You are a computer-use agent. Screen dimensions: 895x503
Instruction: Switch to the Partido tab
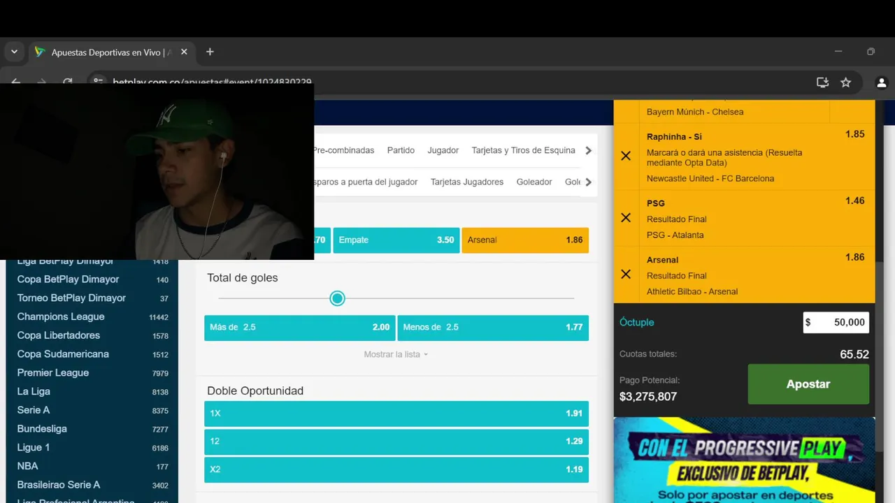coord(401,150)
